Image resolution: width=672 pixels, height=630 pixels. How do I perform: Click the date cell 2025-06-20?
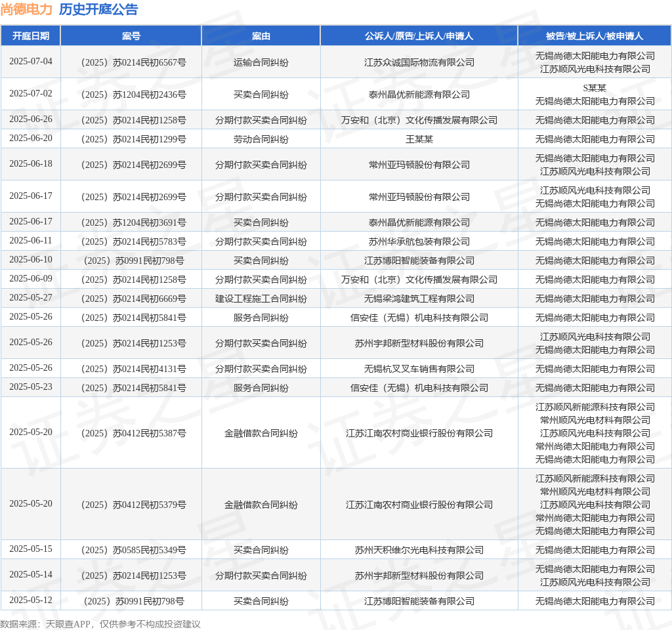(x=31, y=138)
